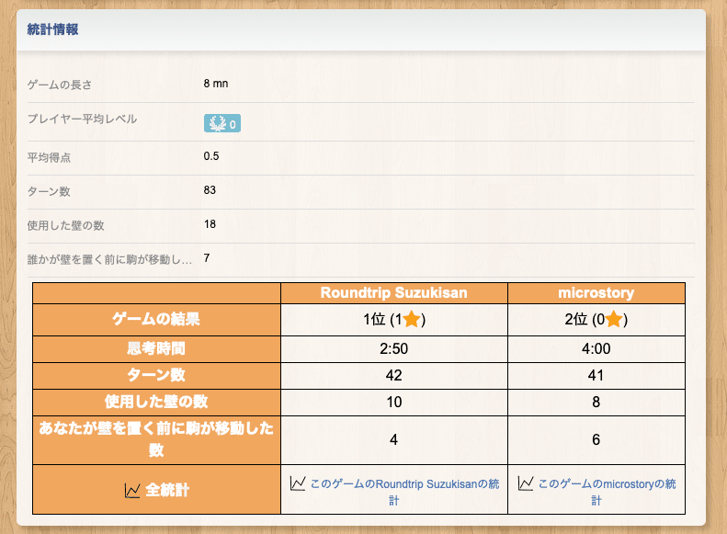Click the 平均得点 label
This screenshot has height=534, width=727.
pos(49,157)
